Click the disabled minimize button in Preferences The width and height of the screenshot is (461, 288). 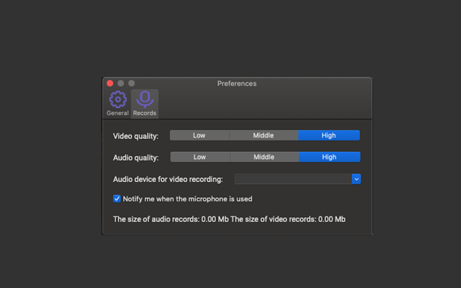(x=121, y=83)
